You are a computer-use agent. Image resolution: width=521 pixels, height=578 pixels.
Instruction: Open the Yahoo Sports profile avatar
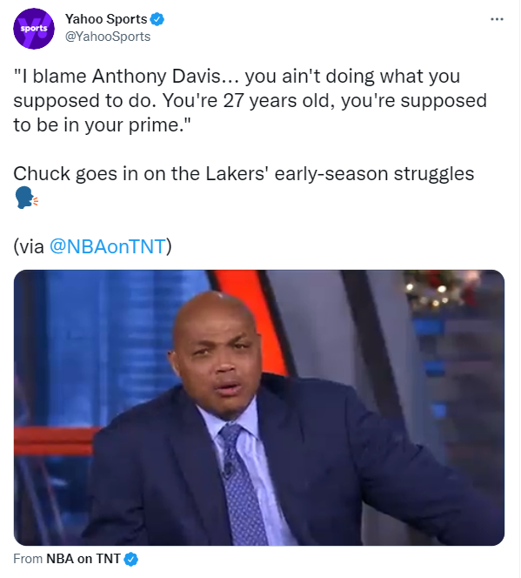(34, 29)
